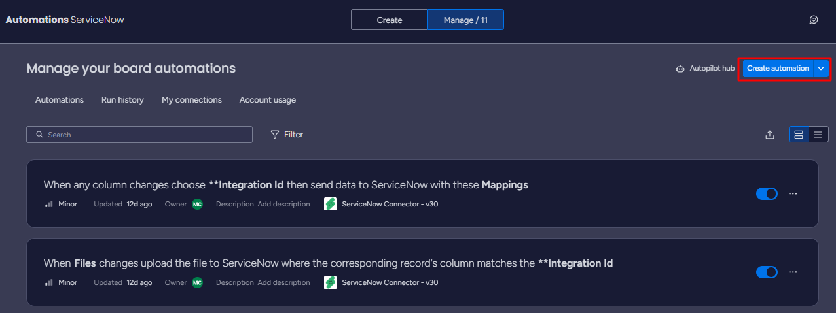Add description to Files automation
Screen dimensions: 836x313
click(x=283, y=282)
